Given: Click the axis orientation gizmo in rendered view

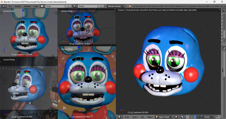Looking at the screenshot, I should (x=122, y=108).
